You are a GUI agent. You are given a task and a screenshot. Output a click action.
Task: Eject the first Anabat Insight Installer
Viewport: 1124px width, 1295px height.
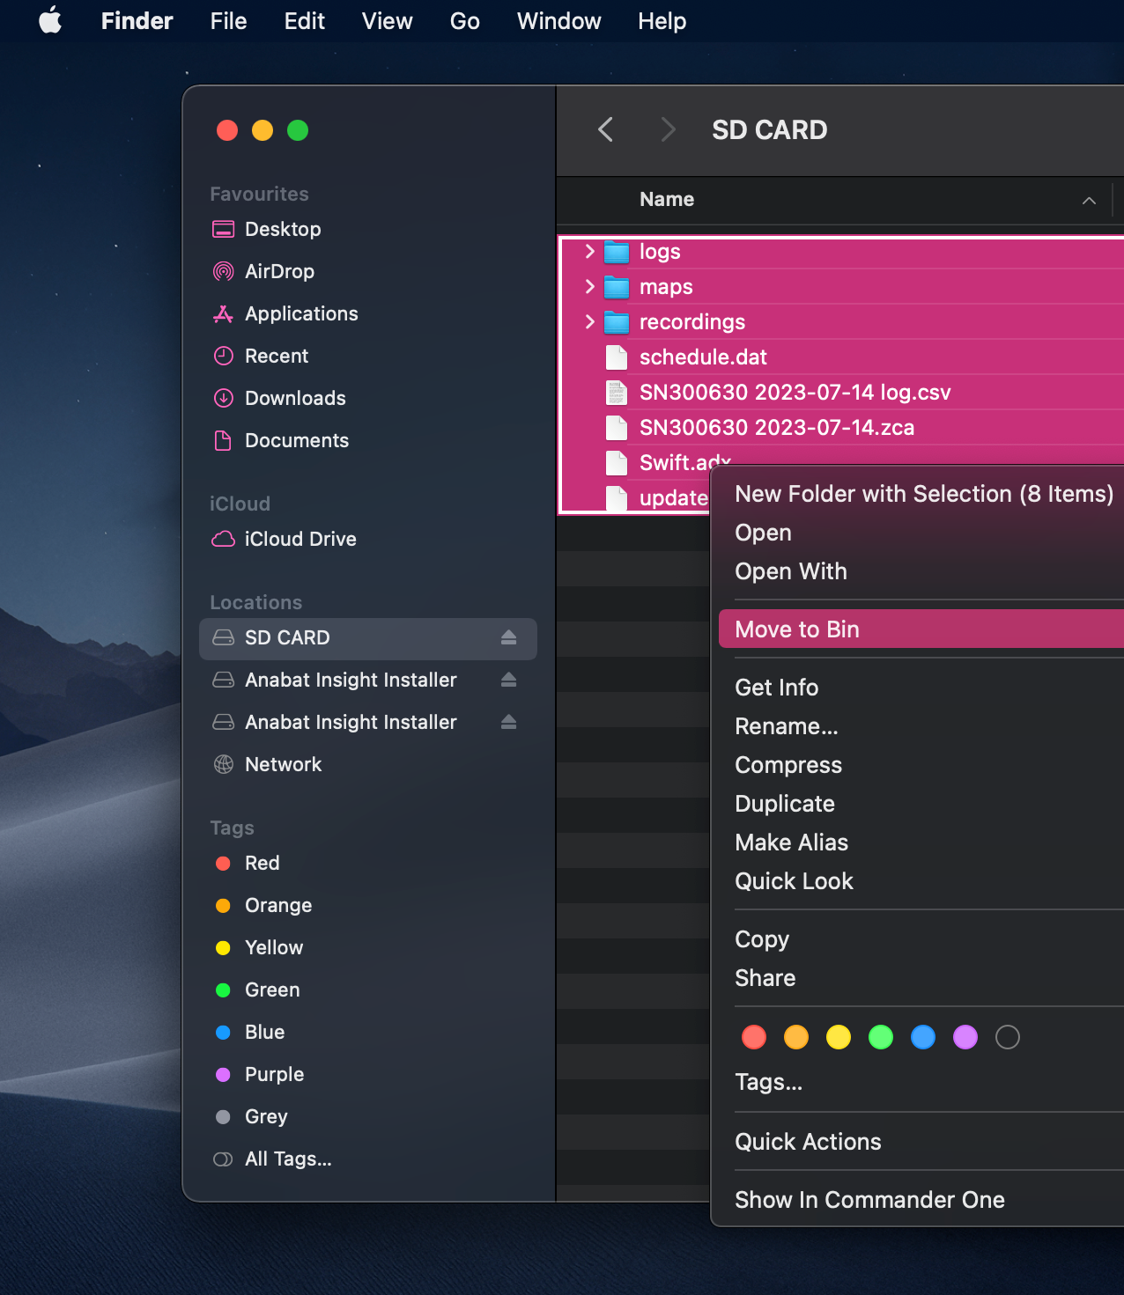click(x=508, y=680)
